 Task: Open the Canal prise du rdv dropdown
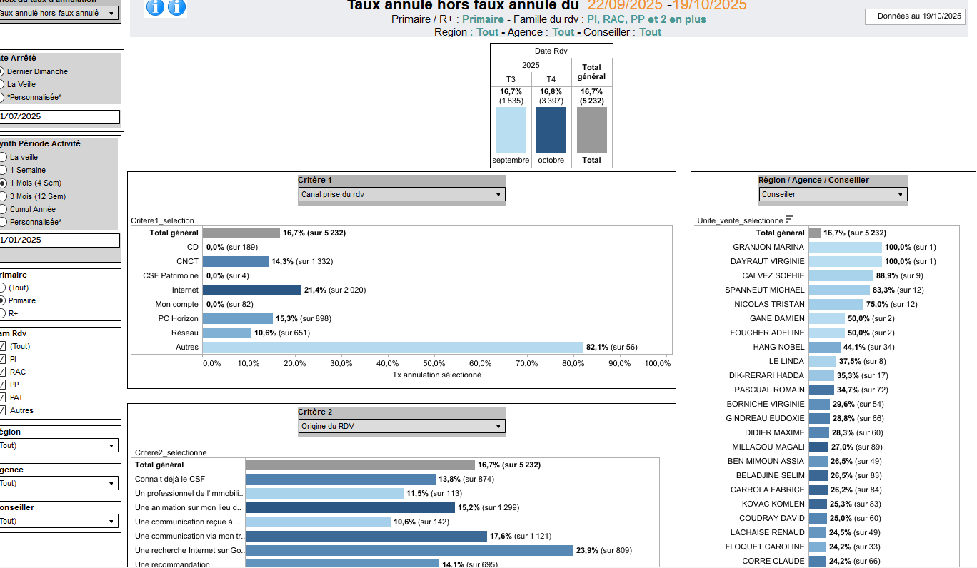[401, 194]
